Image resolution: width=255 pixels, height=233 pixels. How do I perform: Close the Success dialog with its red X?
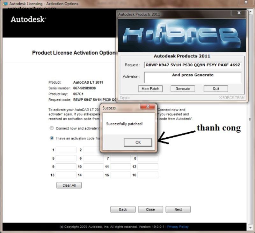(x=148, y=106)
